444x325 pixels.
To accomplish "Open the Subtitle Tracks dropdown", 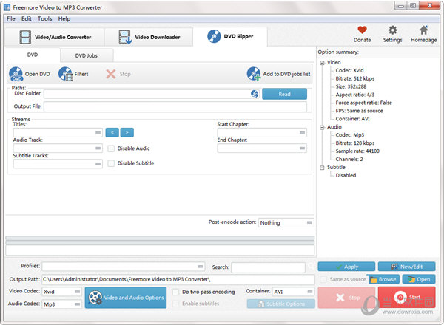I will pyautogui.click(x=58, y=164).
